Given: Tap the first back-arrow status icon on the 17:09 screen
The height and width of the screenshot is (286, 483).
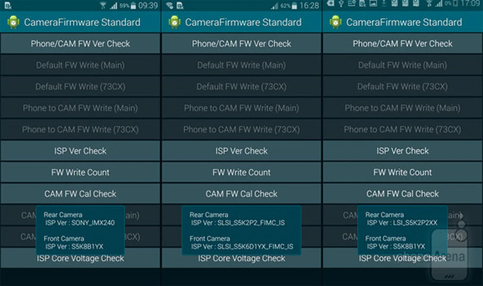Looking at the screenshot, I should click(x=331, y=3).
